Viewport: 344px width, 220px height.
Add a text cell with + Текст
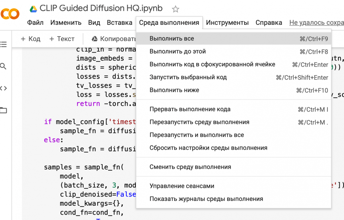click(62, 39)
